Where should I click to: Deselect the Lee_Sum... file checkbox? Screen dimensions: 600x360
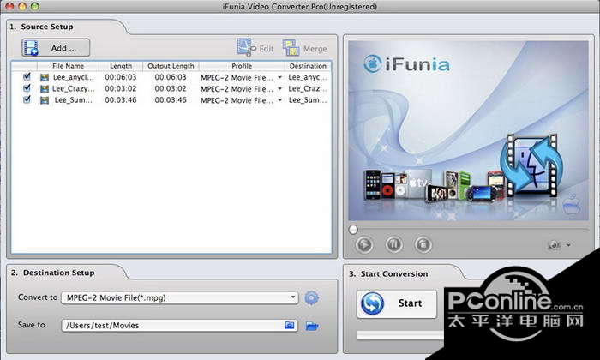coord(27,99)
